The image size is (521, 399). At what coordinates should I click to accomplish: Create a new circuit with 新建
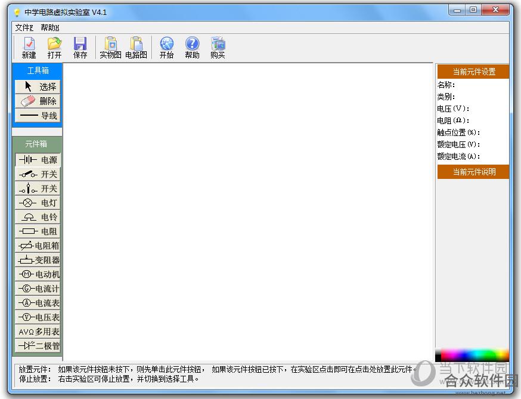coord(29,48)
